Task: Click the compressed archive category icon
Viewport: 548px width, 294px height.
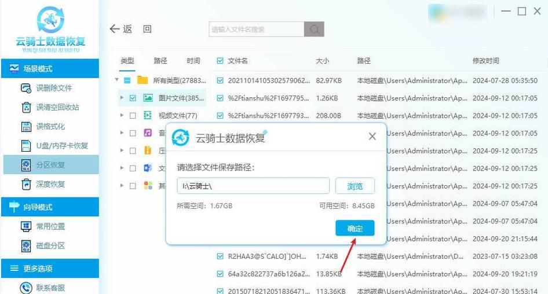Action: point(148,150)
